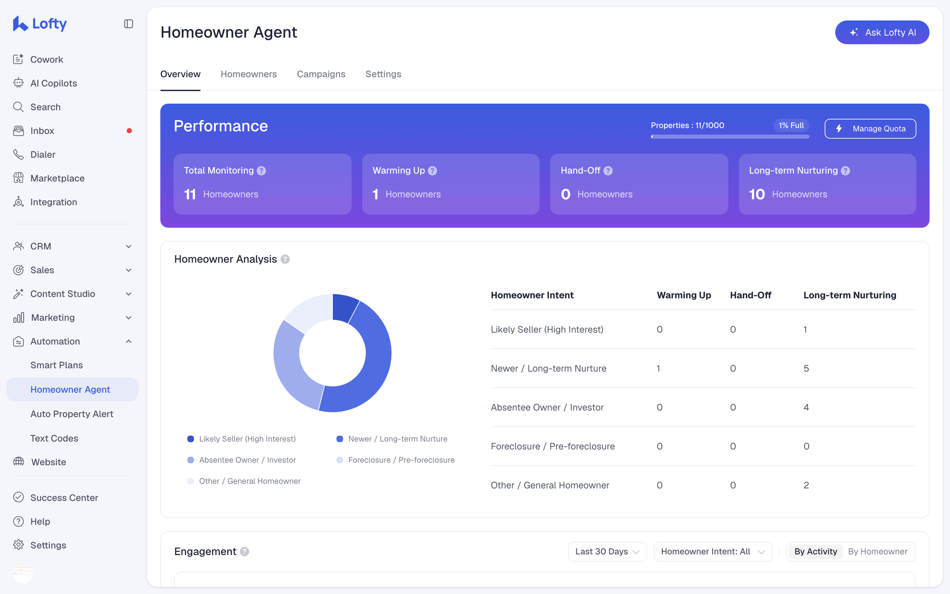Toggle Foreclosure / Pre-foreclosure legend item
Image resolution: width=950 pixels, height=594 pixels.
(x=395, y=460)
